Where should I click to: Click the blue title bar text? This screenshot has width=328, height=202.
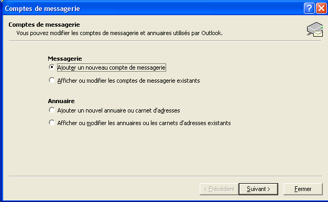tap(42, 8)
